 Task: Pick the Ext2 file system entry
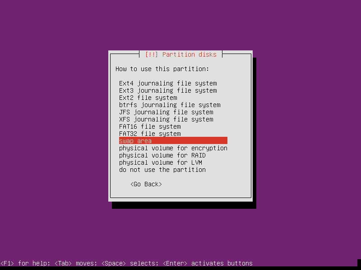(x=148, y=98)
